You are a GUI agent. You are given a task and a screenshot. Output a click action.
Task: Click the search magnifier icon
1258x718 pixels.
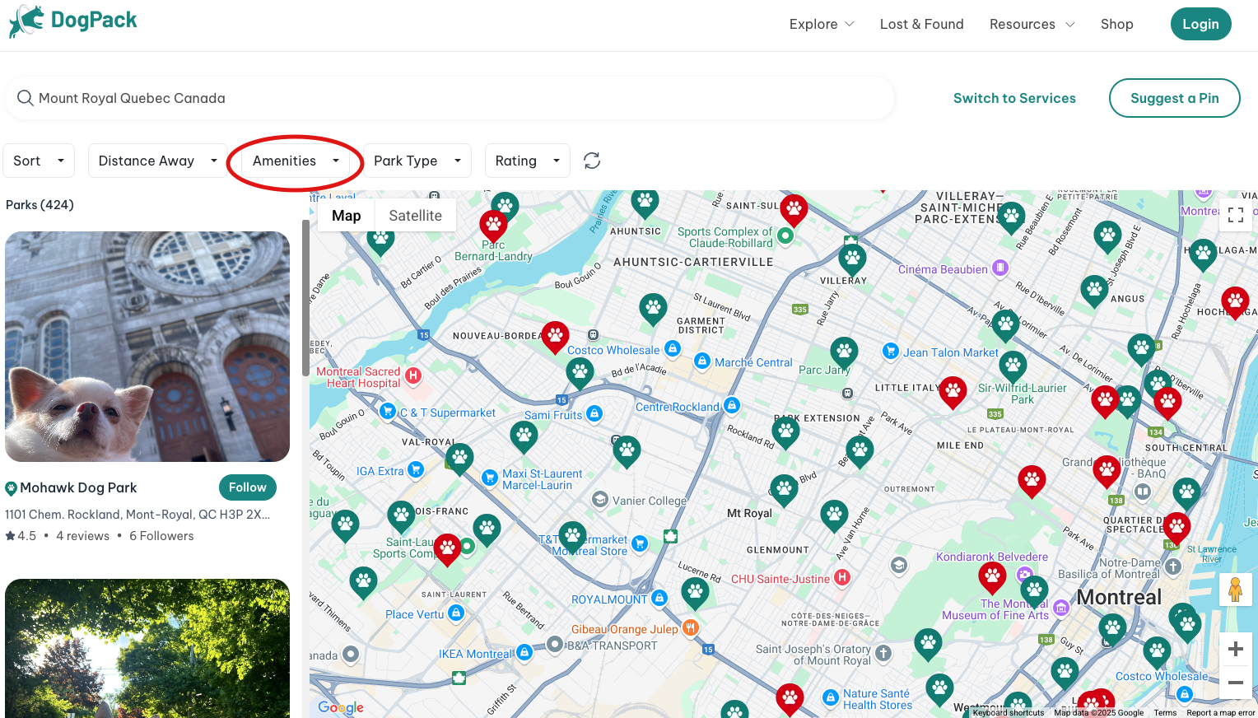click(26, 98)
